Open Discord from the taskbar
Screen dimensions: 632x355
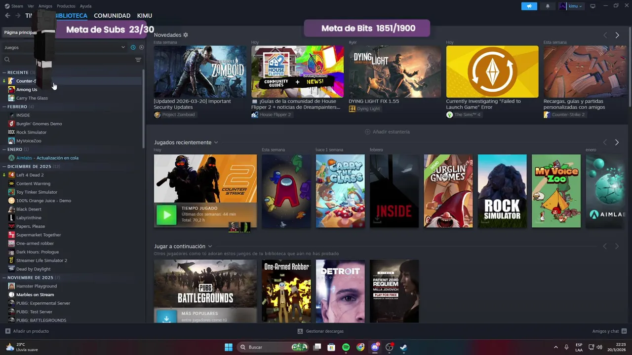(375, 347)
